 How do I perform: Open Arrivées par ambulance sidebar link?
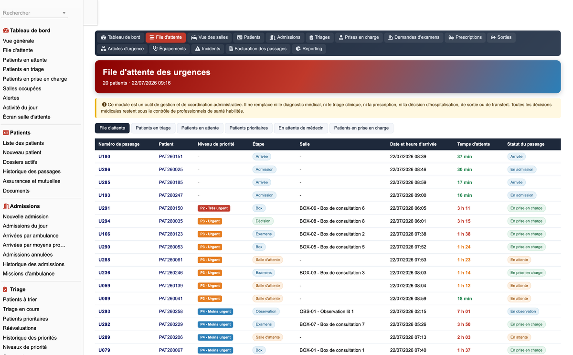coord(31,236)
